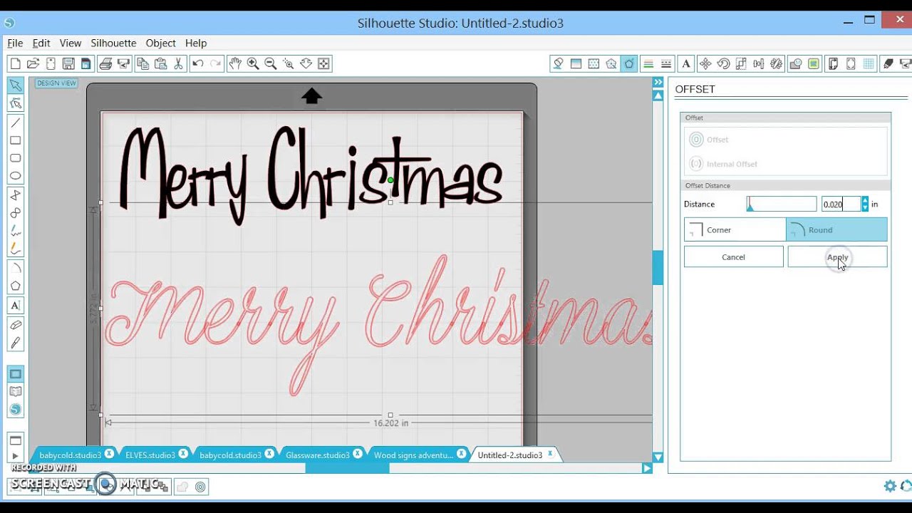This screenshot has height=513, width=912.
Task: Pick the Rounded Rectangle tool
Action: coord(15,158)
